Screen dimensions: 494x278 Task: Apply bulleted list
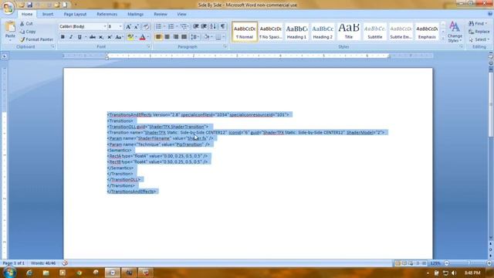point(159,26)
